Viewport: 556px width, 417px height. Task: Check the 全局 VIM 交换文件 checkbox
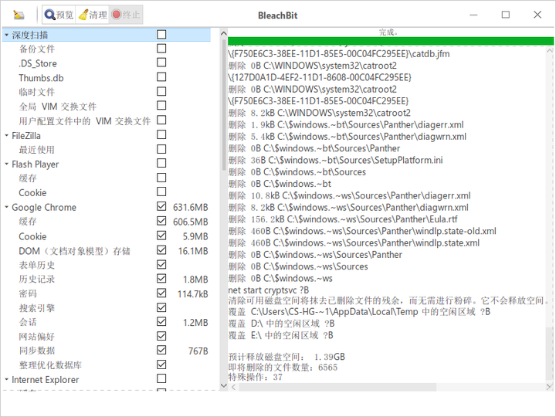(161, 105)
